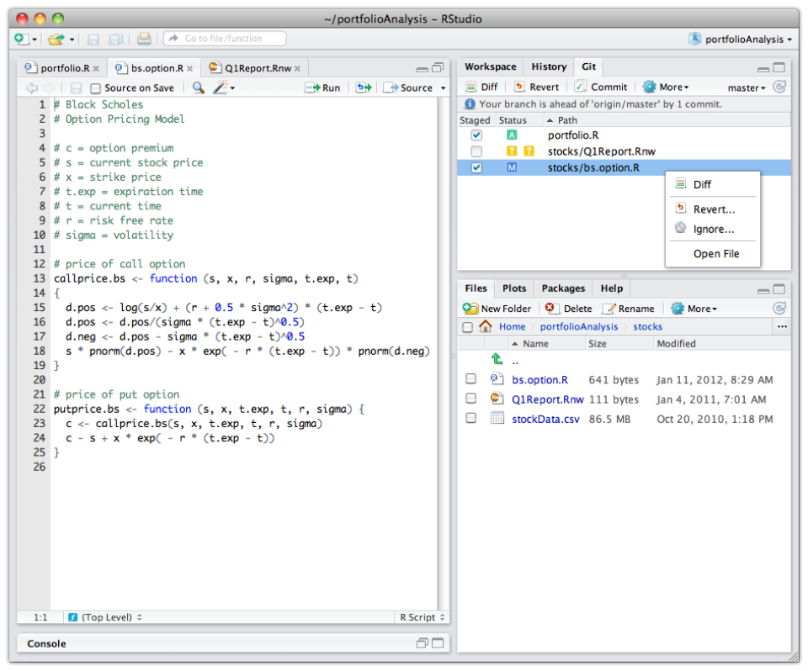808x671 pixels.
Task: Enable Source on Save
Action: tap(97, 87)
